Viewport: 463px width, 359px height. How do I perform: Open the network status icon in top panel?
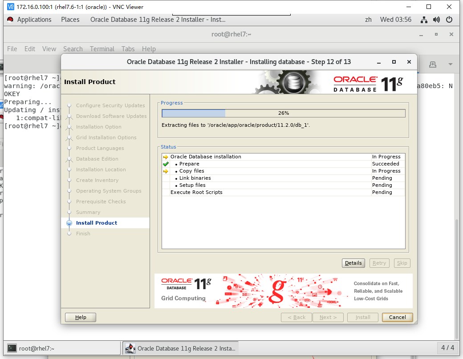coord(424,20)
